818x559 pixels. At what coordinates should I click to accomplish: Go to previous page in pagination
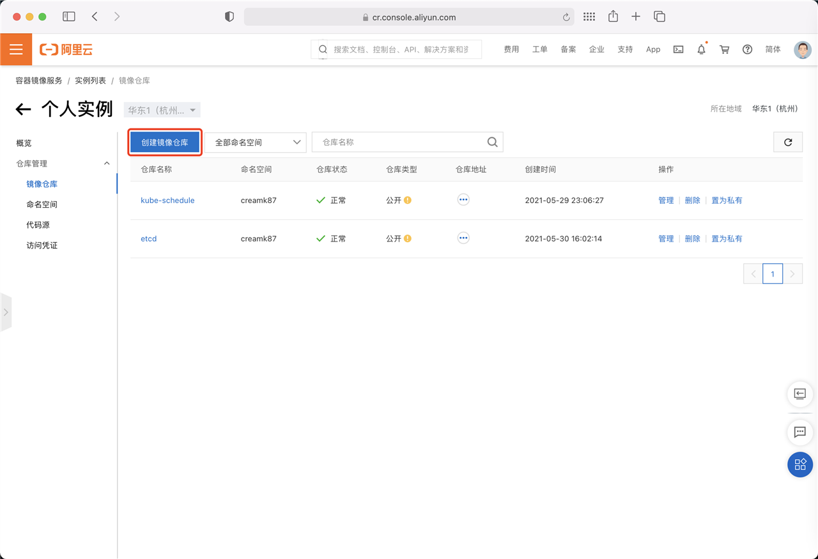753,274
